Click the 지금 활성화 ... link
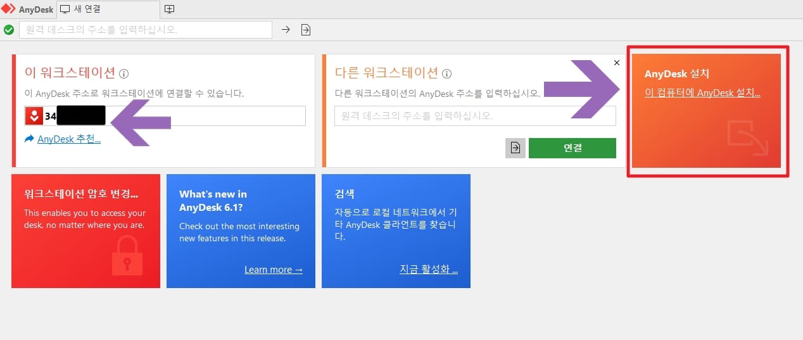 (x=429, y=269)
